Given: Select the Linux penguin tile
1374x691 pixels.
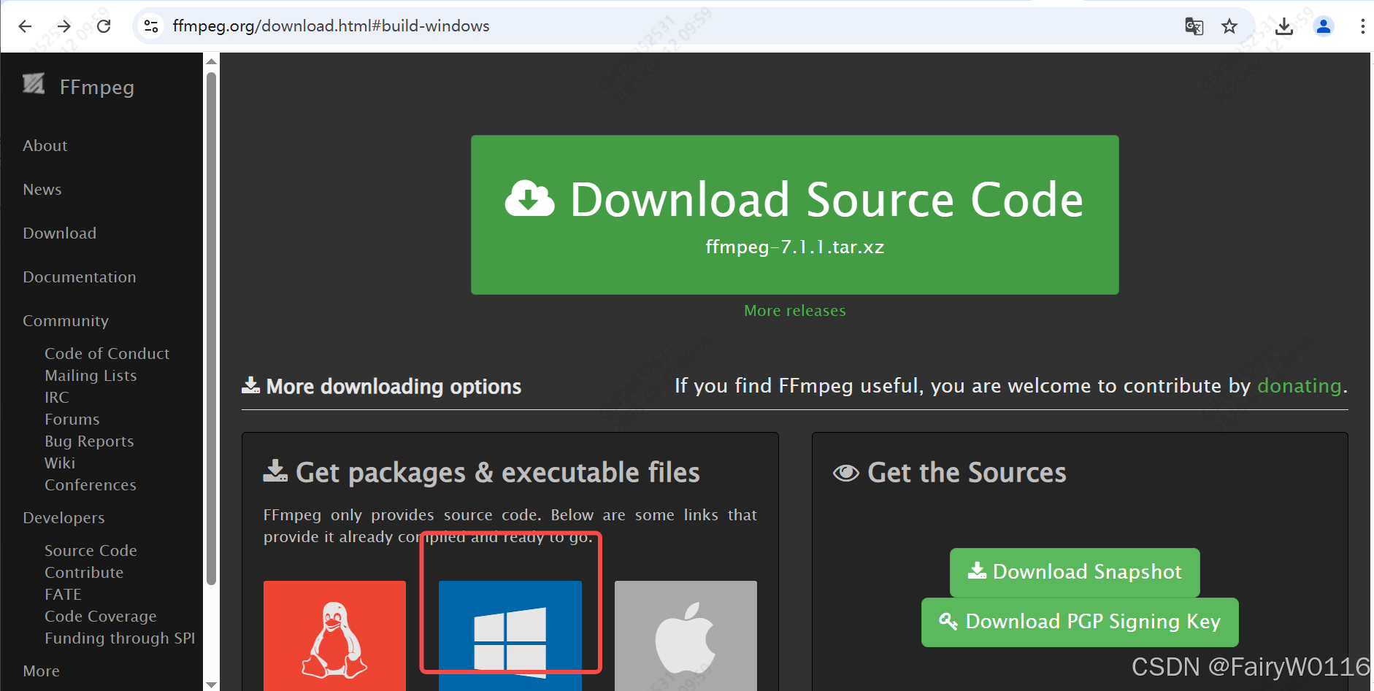Looking at the screenshot, I should (334, 636).
